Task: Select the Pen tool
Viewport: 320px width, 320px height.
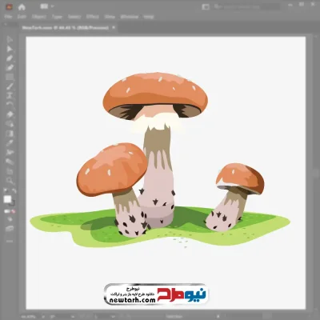Action: click(x=10, y=58)
